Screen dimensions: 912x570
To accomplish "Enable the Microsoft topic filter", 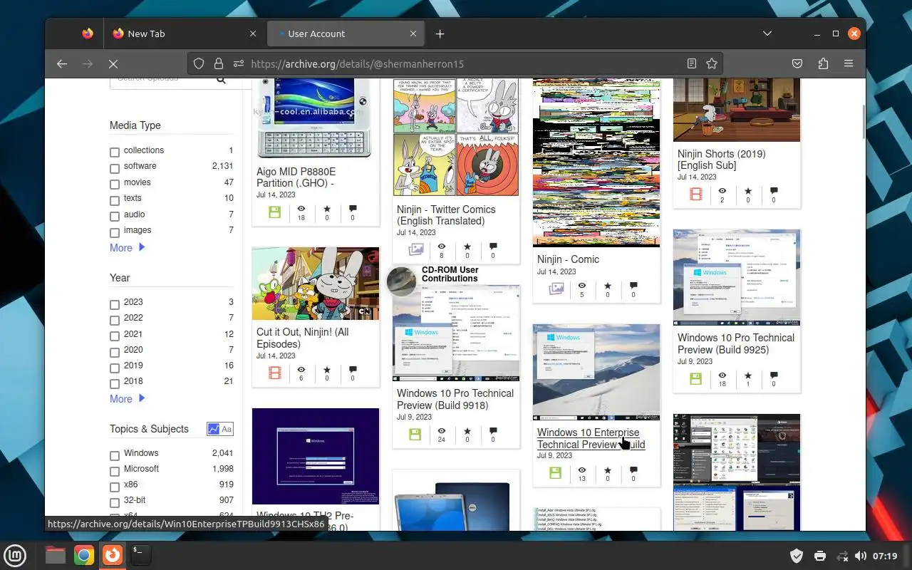I will [115, 472].
